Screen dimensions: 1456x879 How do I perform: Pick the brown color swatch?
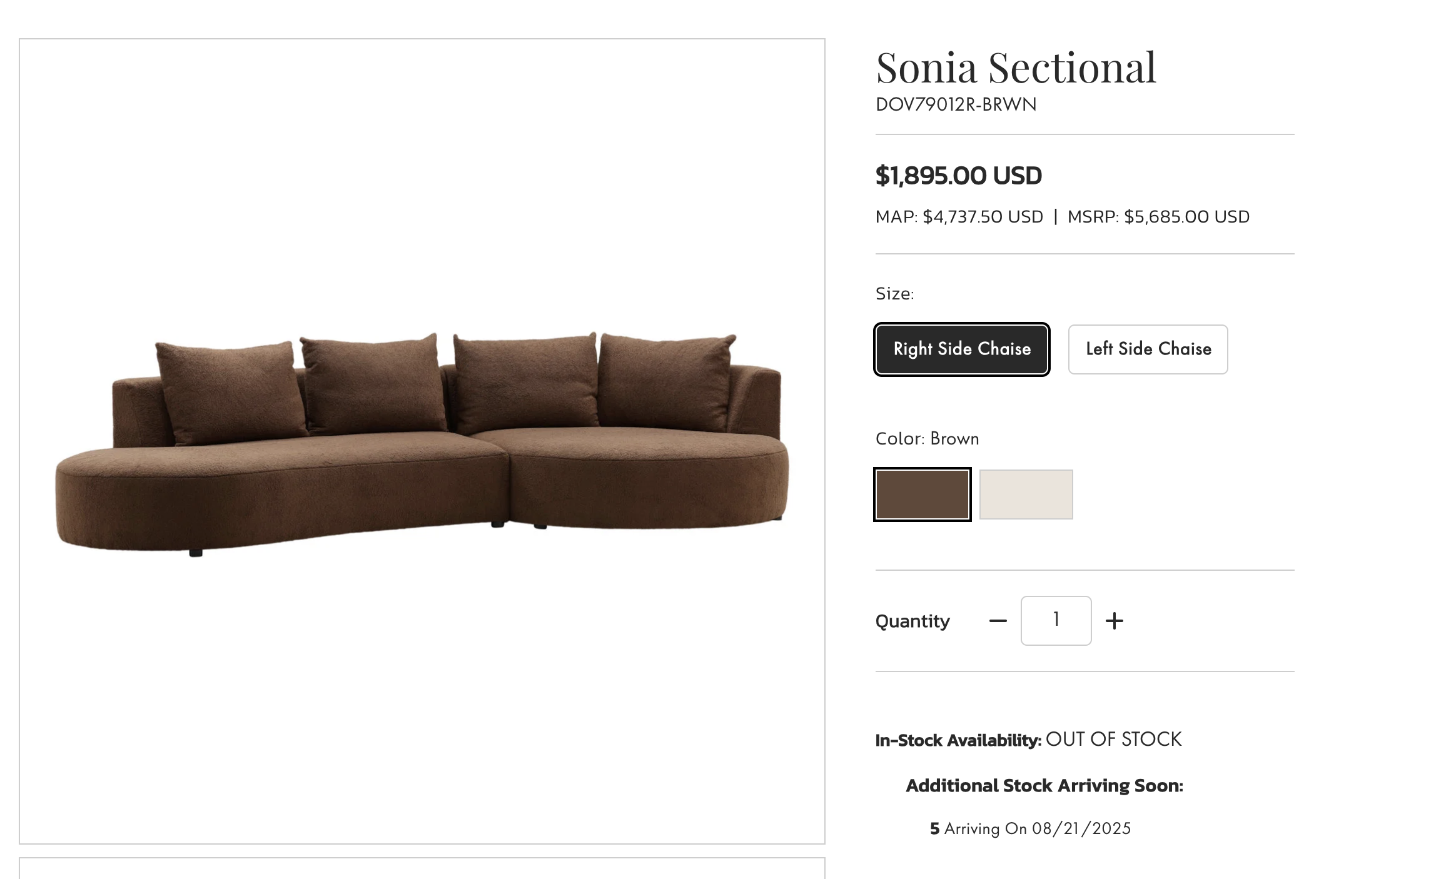[x=923, y=494]
